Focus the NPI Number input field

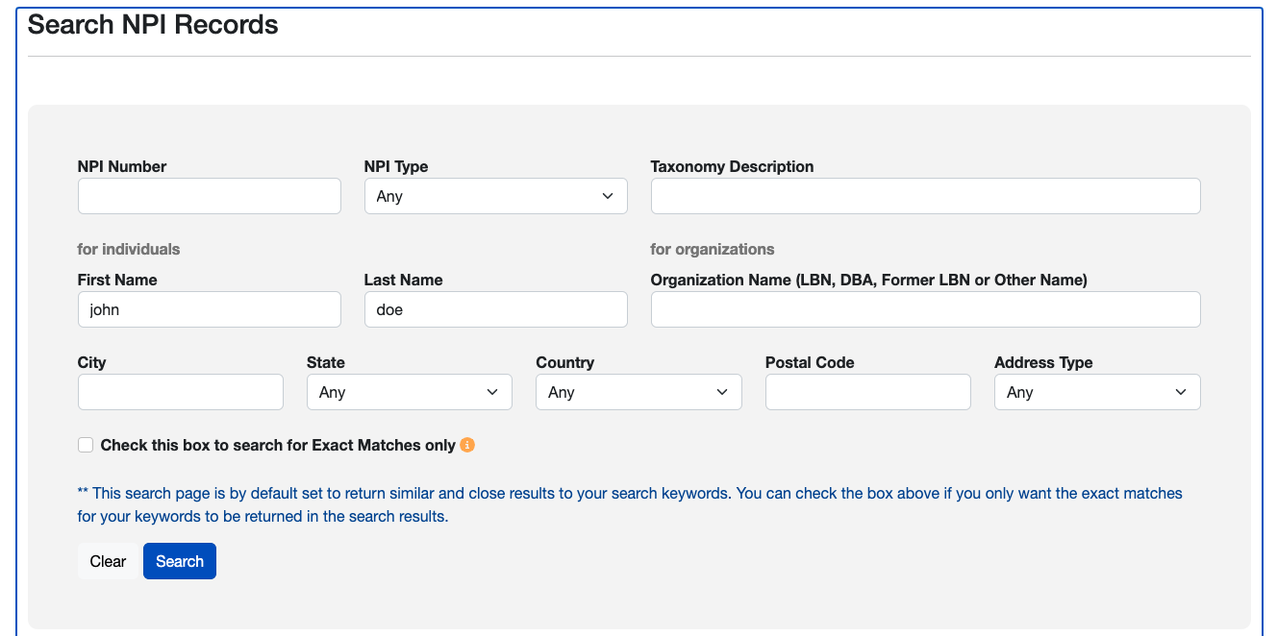tap(209, 196)
